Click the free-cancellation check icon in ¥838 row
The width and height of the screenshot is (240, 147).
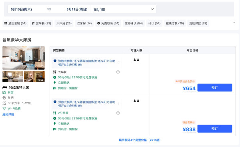tap(55, 118)
